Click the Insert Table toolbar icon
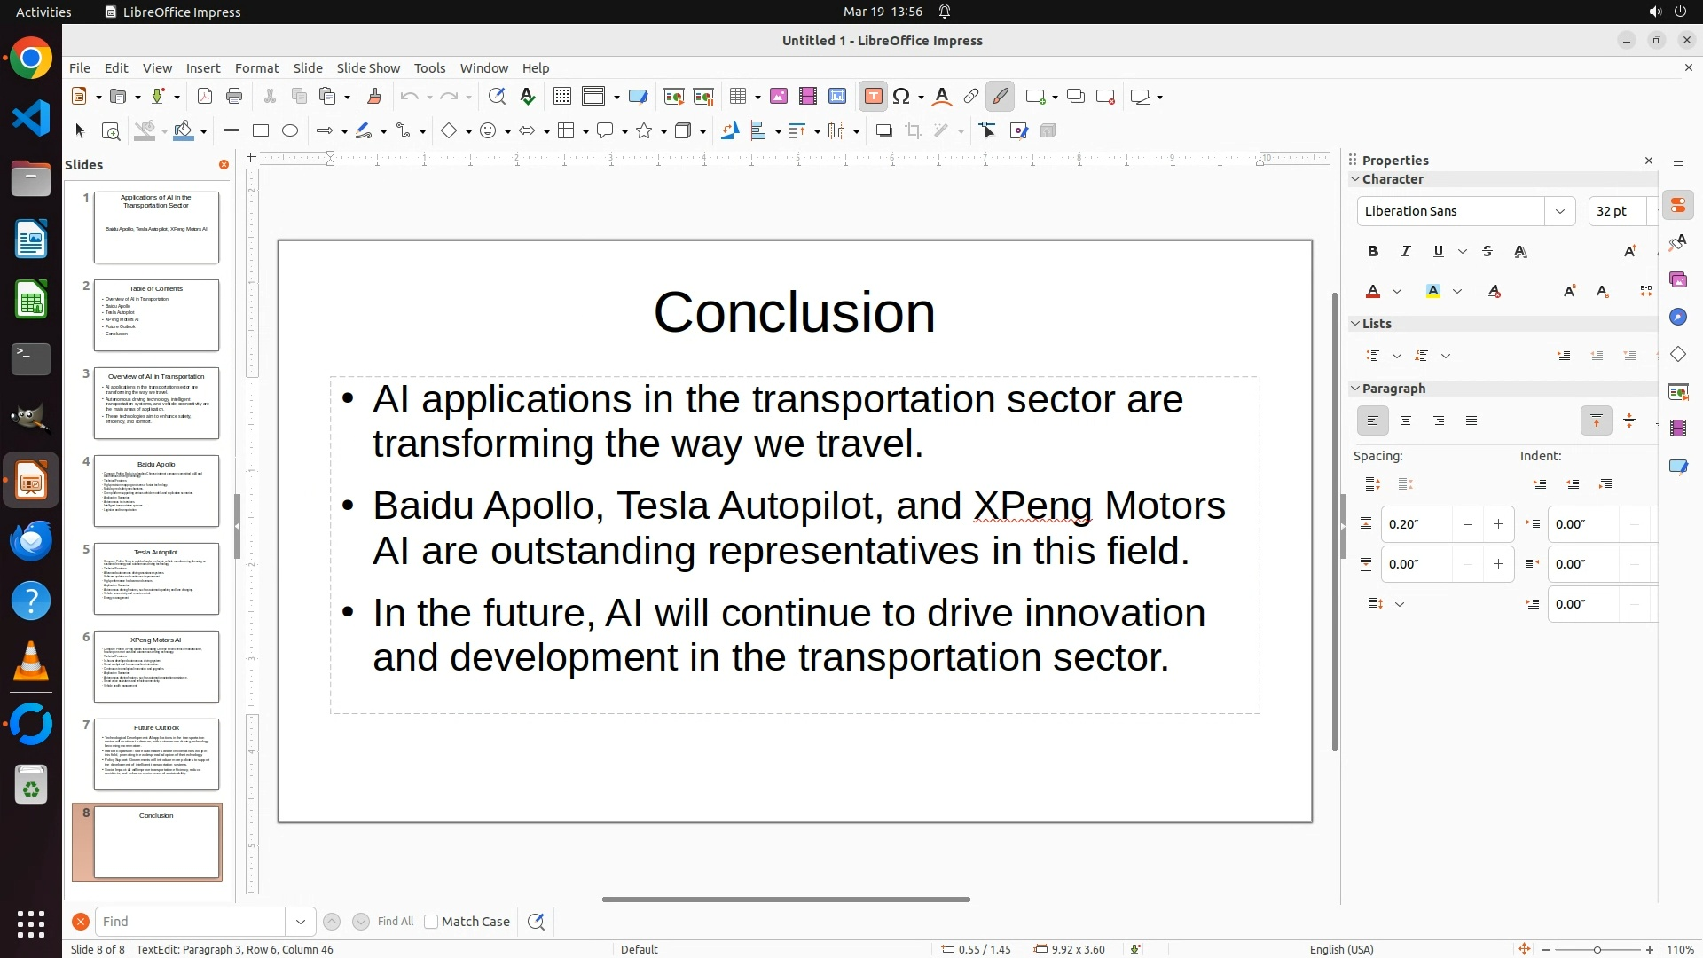Screen dimensions: 1703x958 [737, 97]
